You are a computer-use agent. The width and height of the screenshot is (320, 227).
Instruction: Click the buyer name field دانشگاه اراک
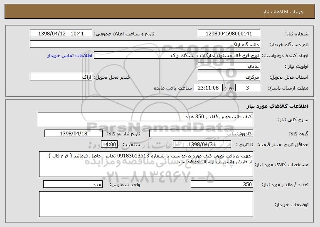[x=145, y=45]
